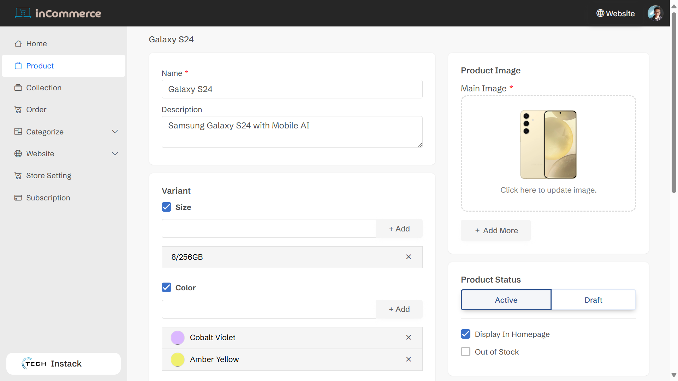
Task: Expand the Categorize menu chevron
Action: point(115,131)
